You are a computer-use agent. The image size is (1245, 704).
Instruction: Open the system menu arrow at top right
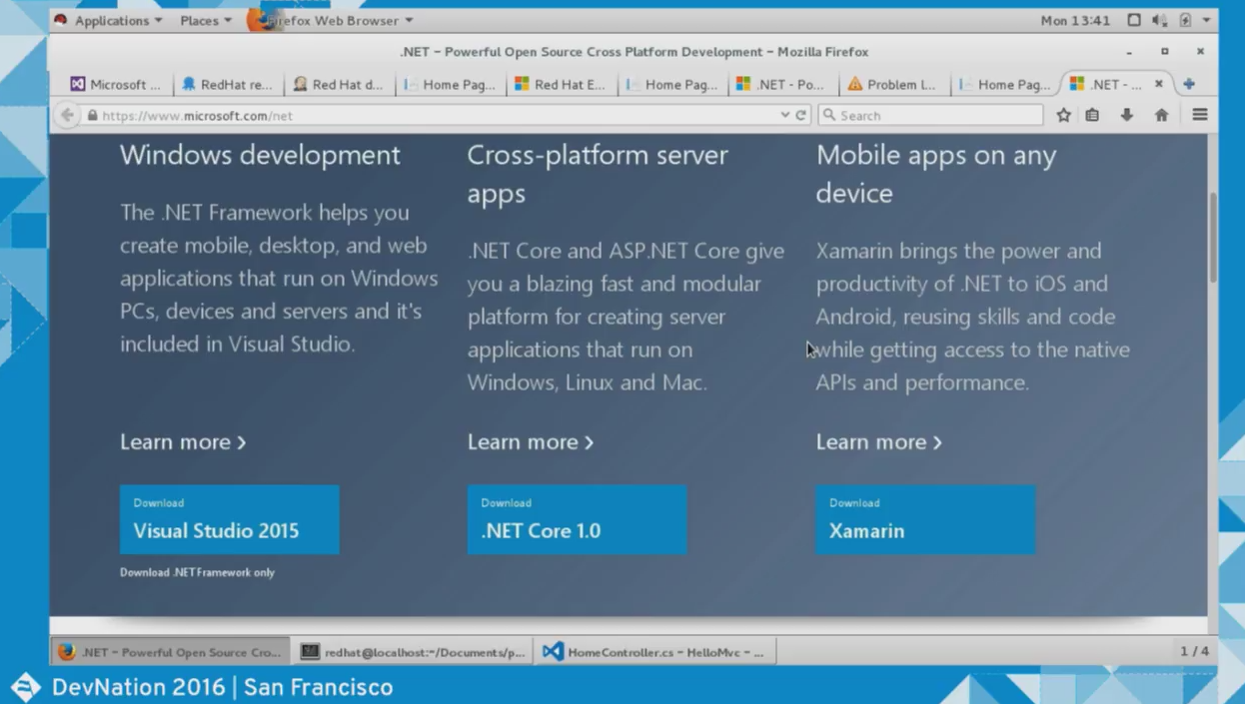(1206, 20)
